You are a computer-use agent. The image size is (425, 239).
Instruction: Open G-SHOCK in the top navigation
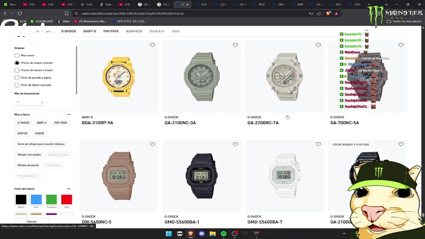click(69, 31)
